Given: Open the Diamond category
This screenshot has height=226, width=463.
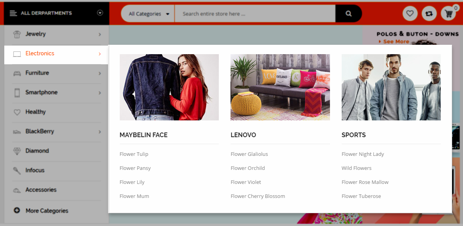Looking at the screenshot, I should (37, 151).
